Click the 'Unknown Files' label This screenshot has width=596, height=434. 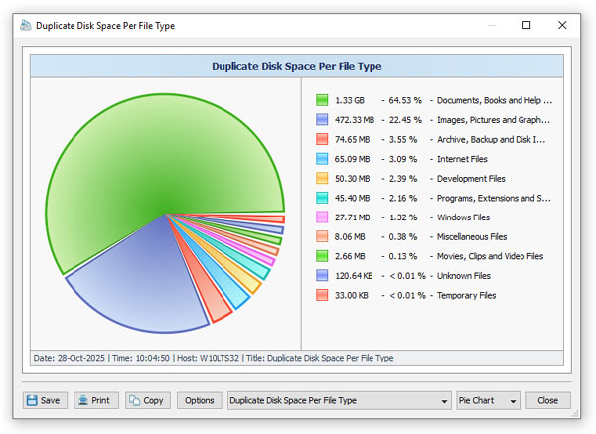point(464,276)
